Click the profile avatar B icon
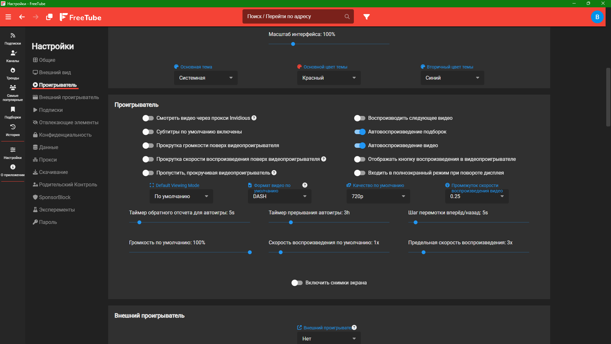This screenshot has height=344, width=611. (597, 17)
